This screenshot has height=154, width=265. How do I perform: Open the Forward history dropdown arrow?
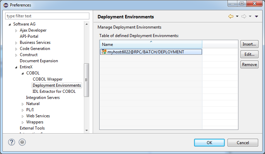pos(250,16)
